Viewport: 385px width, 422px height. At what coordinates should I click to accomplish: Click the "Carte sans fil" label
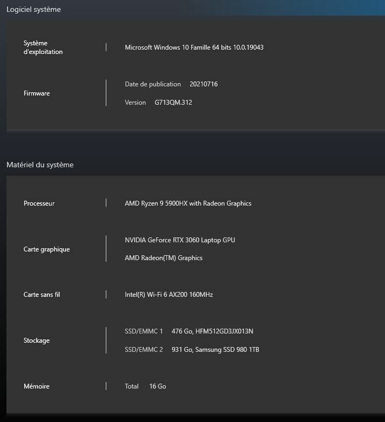42,295
